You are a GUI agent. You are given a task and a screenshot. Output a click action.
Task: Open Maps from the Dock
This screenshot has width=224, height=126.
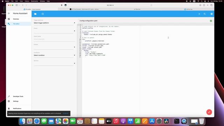[x=58, y=121]
